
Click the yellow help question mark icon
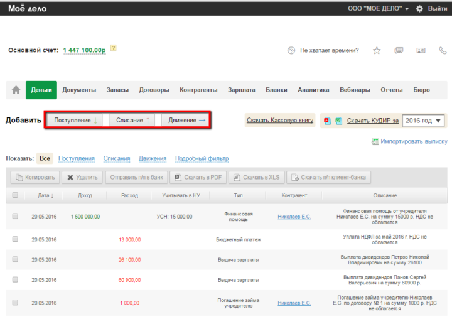coord(113,49)
